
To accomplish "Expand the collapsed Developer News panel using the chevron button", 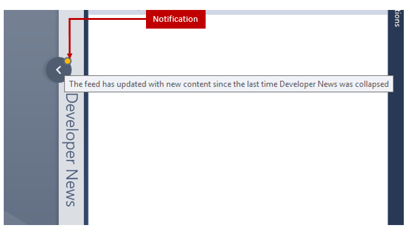I will [58, 70].
